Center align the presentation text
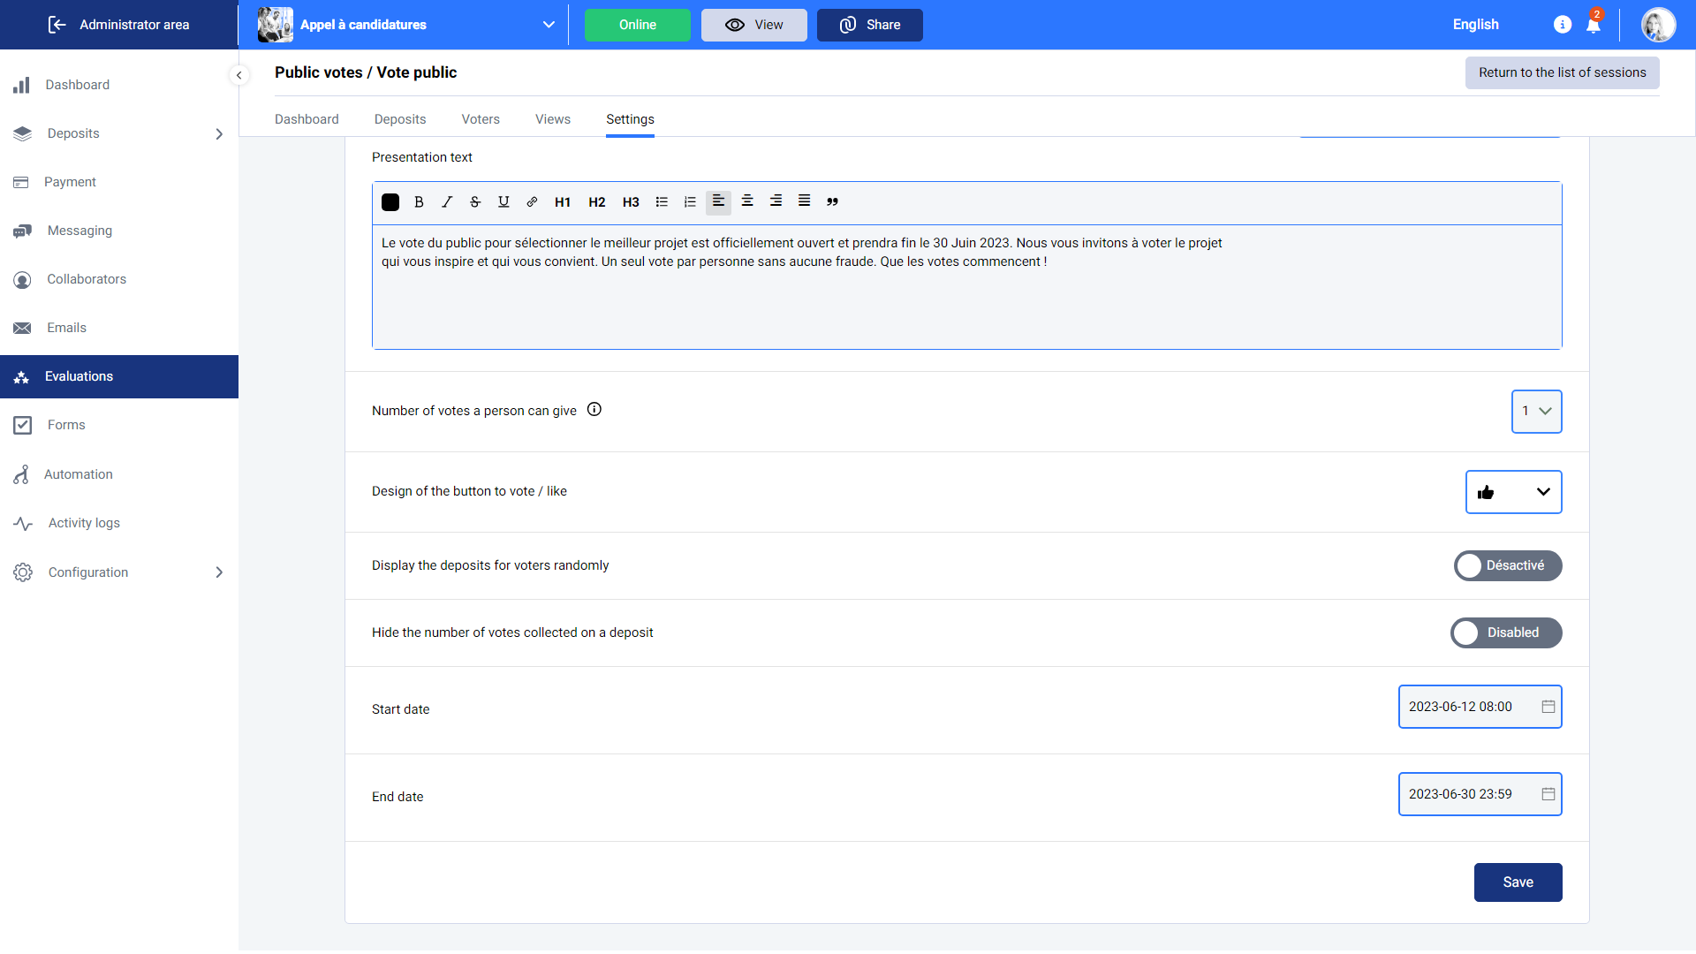The image size is (1696, 954). (x=747, y=201)
